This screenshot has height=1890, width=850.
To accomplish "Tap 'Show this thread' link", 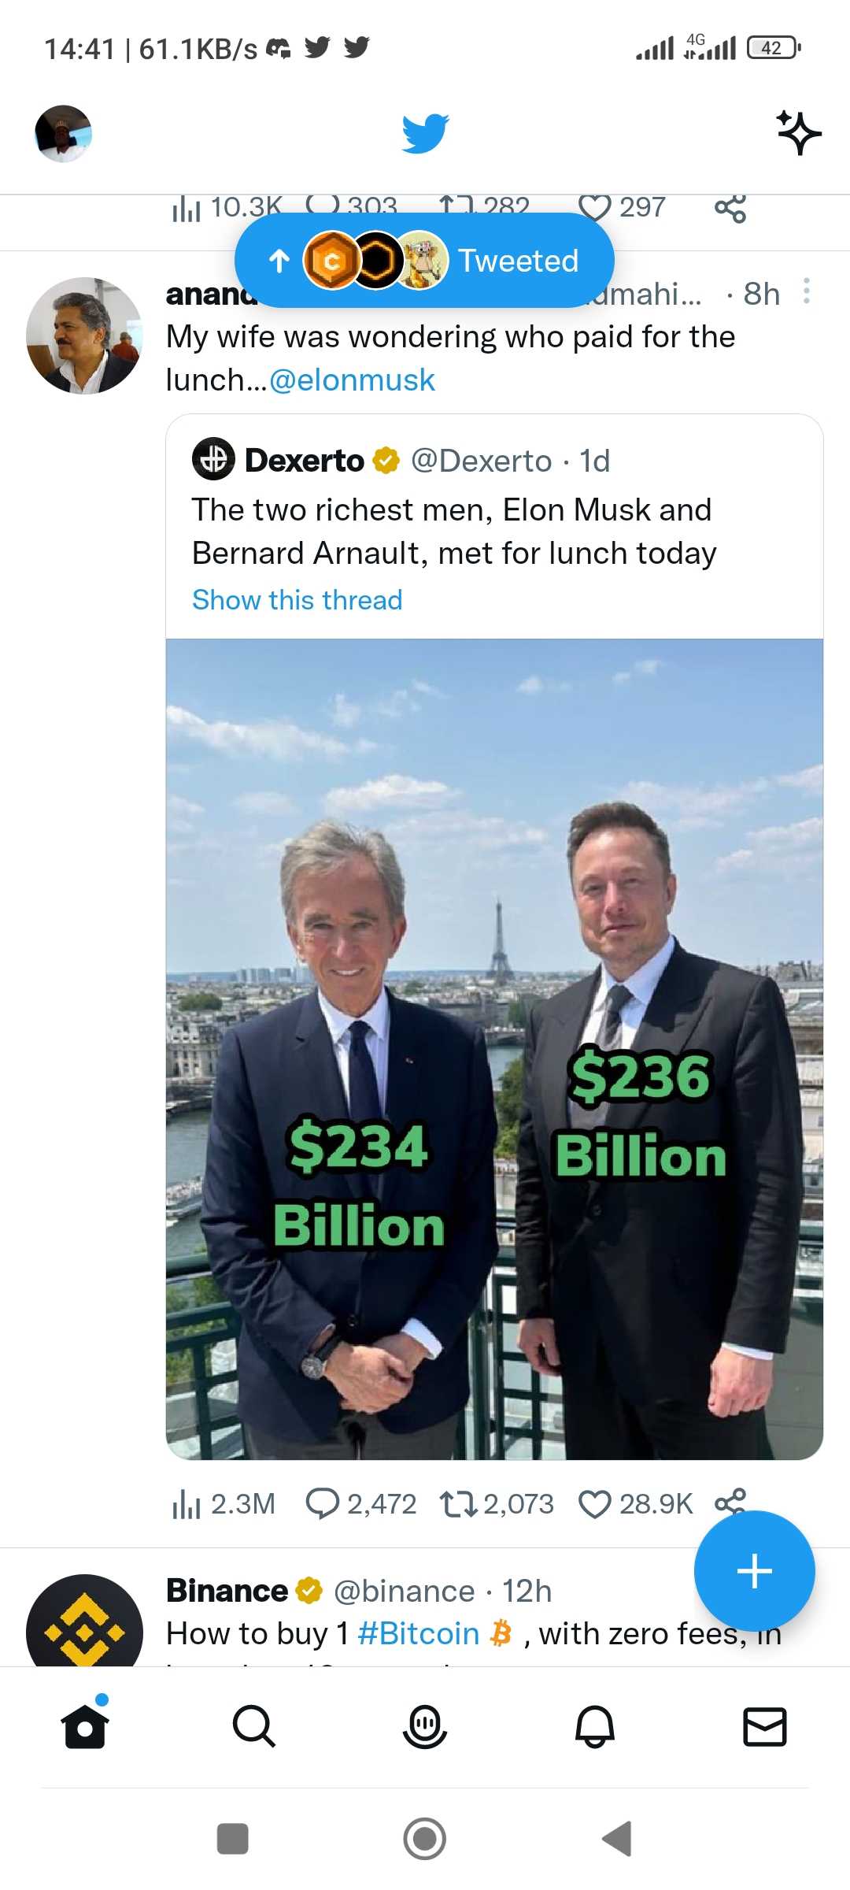I will click(297, 600).
